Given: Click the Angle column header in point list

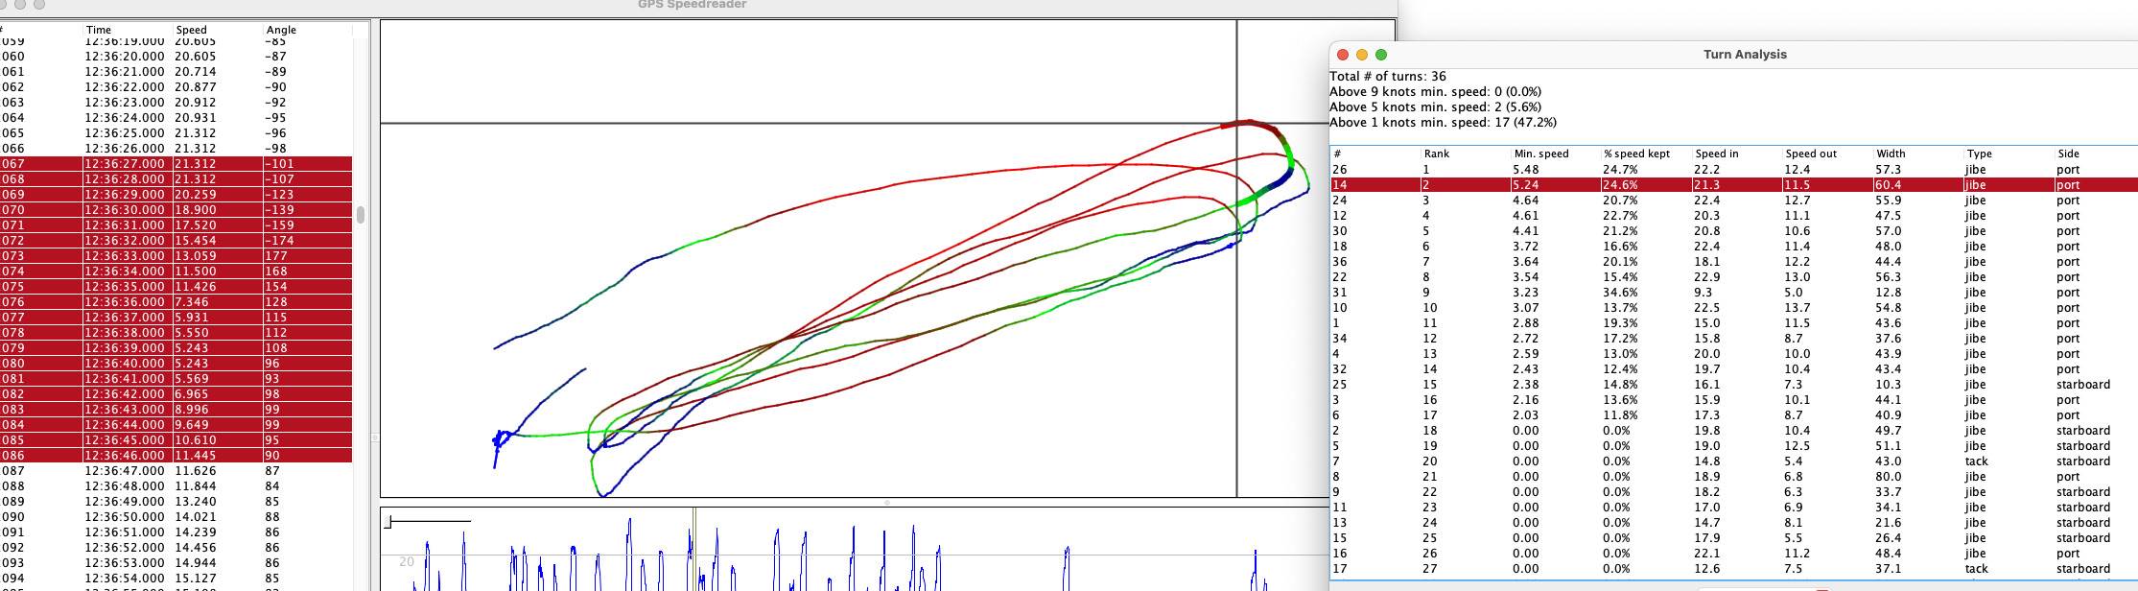Looking at the screenshot, I should coord(281,30).
